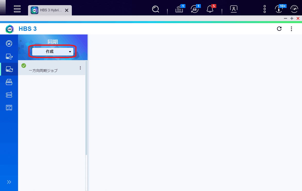Click the job list vertical scrollbar
Image resolution: width=302 pixels, height=191 pixels.
[86, 108]
